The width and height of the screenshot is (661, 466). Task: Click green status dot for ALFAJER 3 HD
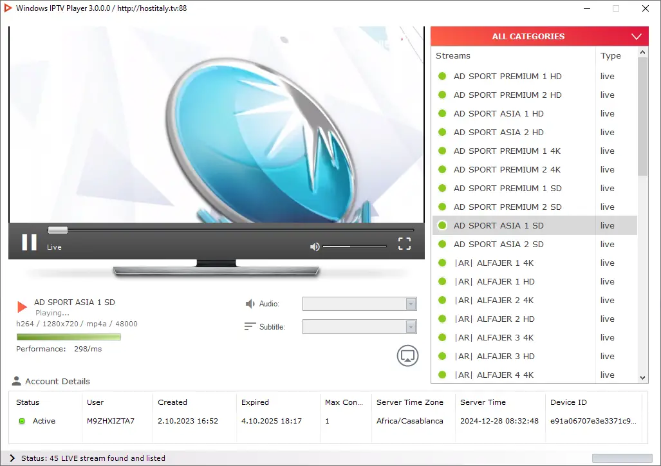tap(442, 356)
